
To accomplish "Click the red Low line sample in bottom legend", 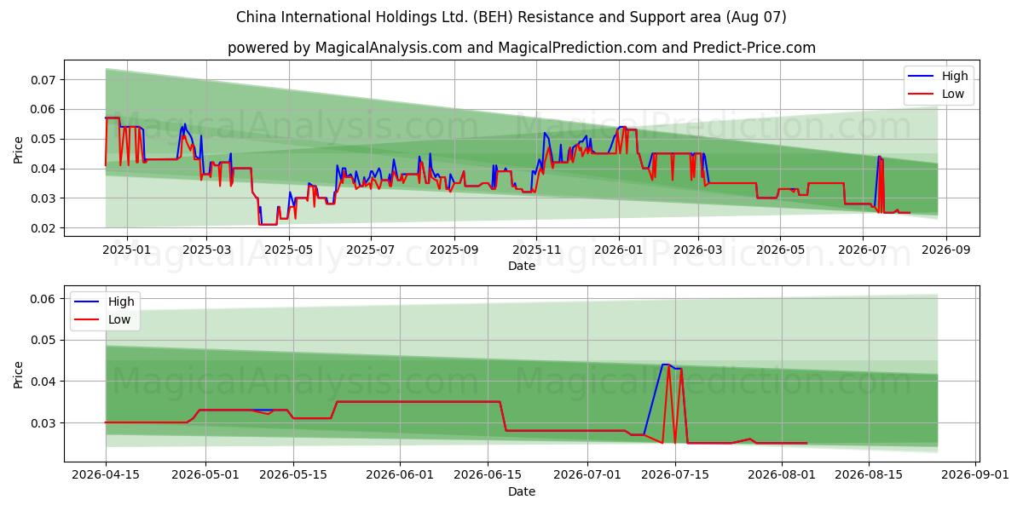I will coord(89,320).
